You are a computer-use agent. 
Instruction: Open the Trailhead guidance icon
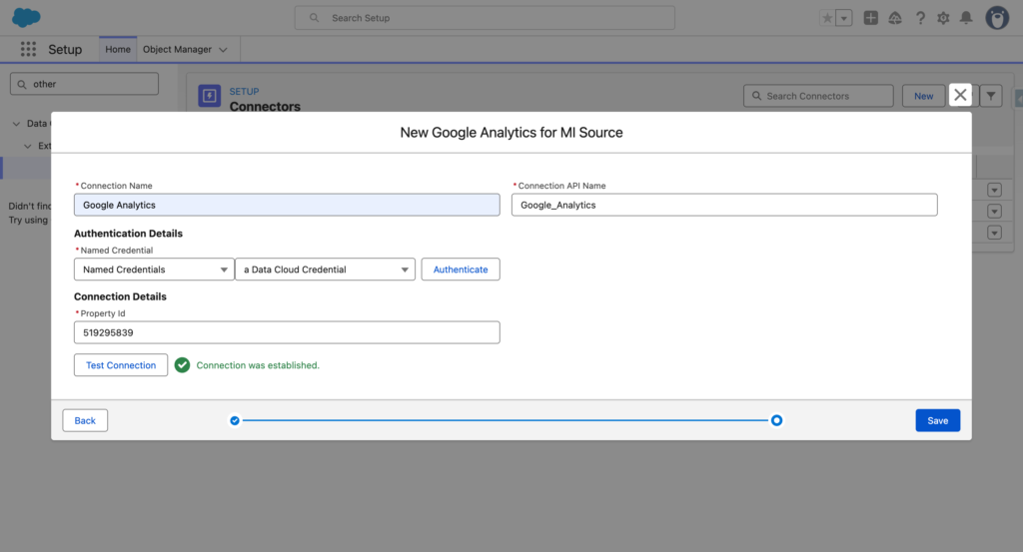[895, 18]
